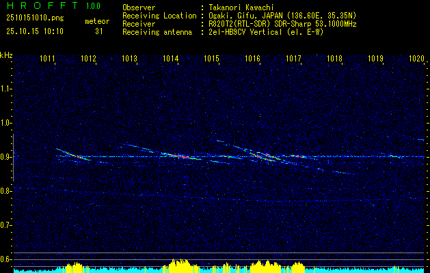Image resolution: width=430 pixels, height=273 pixels.
Task: Click the meteor echo trace just after 1011
Action: pyautogui.click(x=72, y=154)
